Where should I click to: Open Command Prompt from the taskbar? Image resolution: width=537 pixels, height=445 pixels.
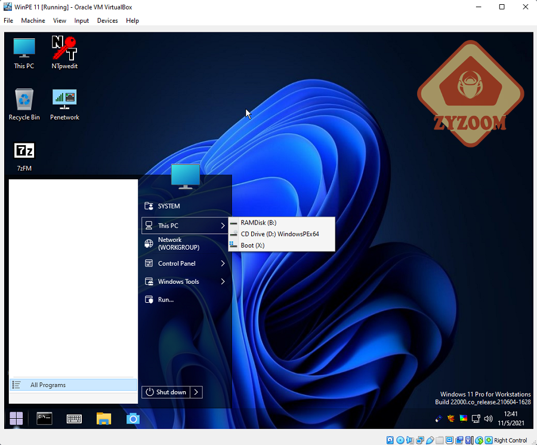(x=44, y=419)
